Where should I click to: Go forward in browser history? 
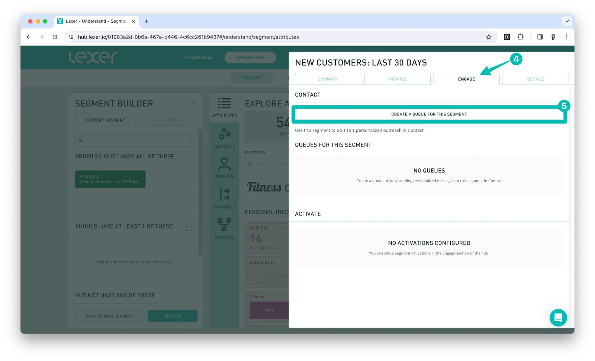pos(42,37)
